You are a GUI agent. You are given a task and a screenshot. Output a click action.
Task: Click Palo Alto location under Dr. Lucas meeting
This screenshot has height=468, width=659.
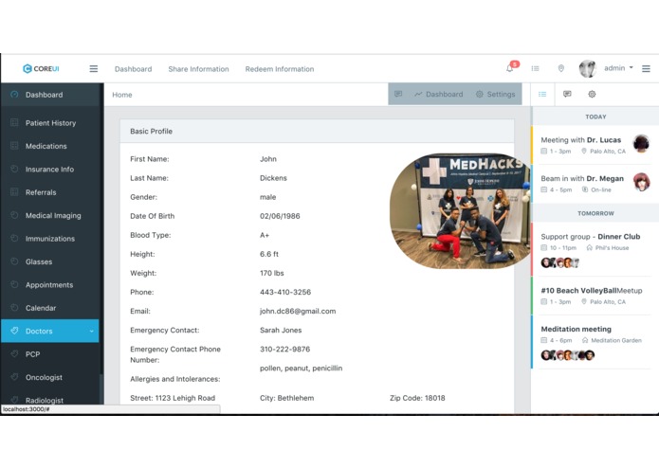(603, 151)
